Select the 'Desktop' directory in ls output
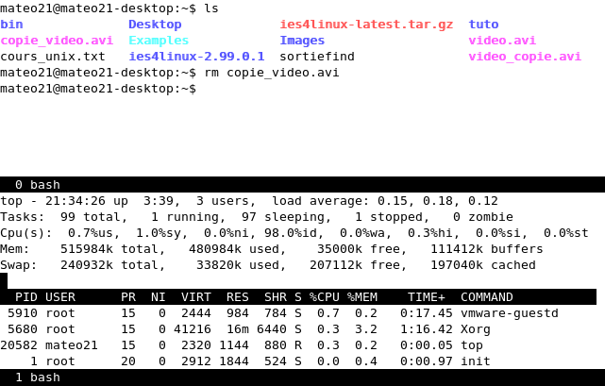This screenshot has height=386, width=605. 155,25
